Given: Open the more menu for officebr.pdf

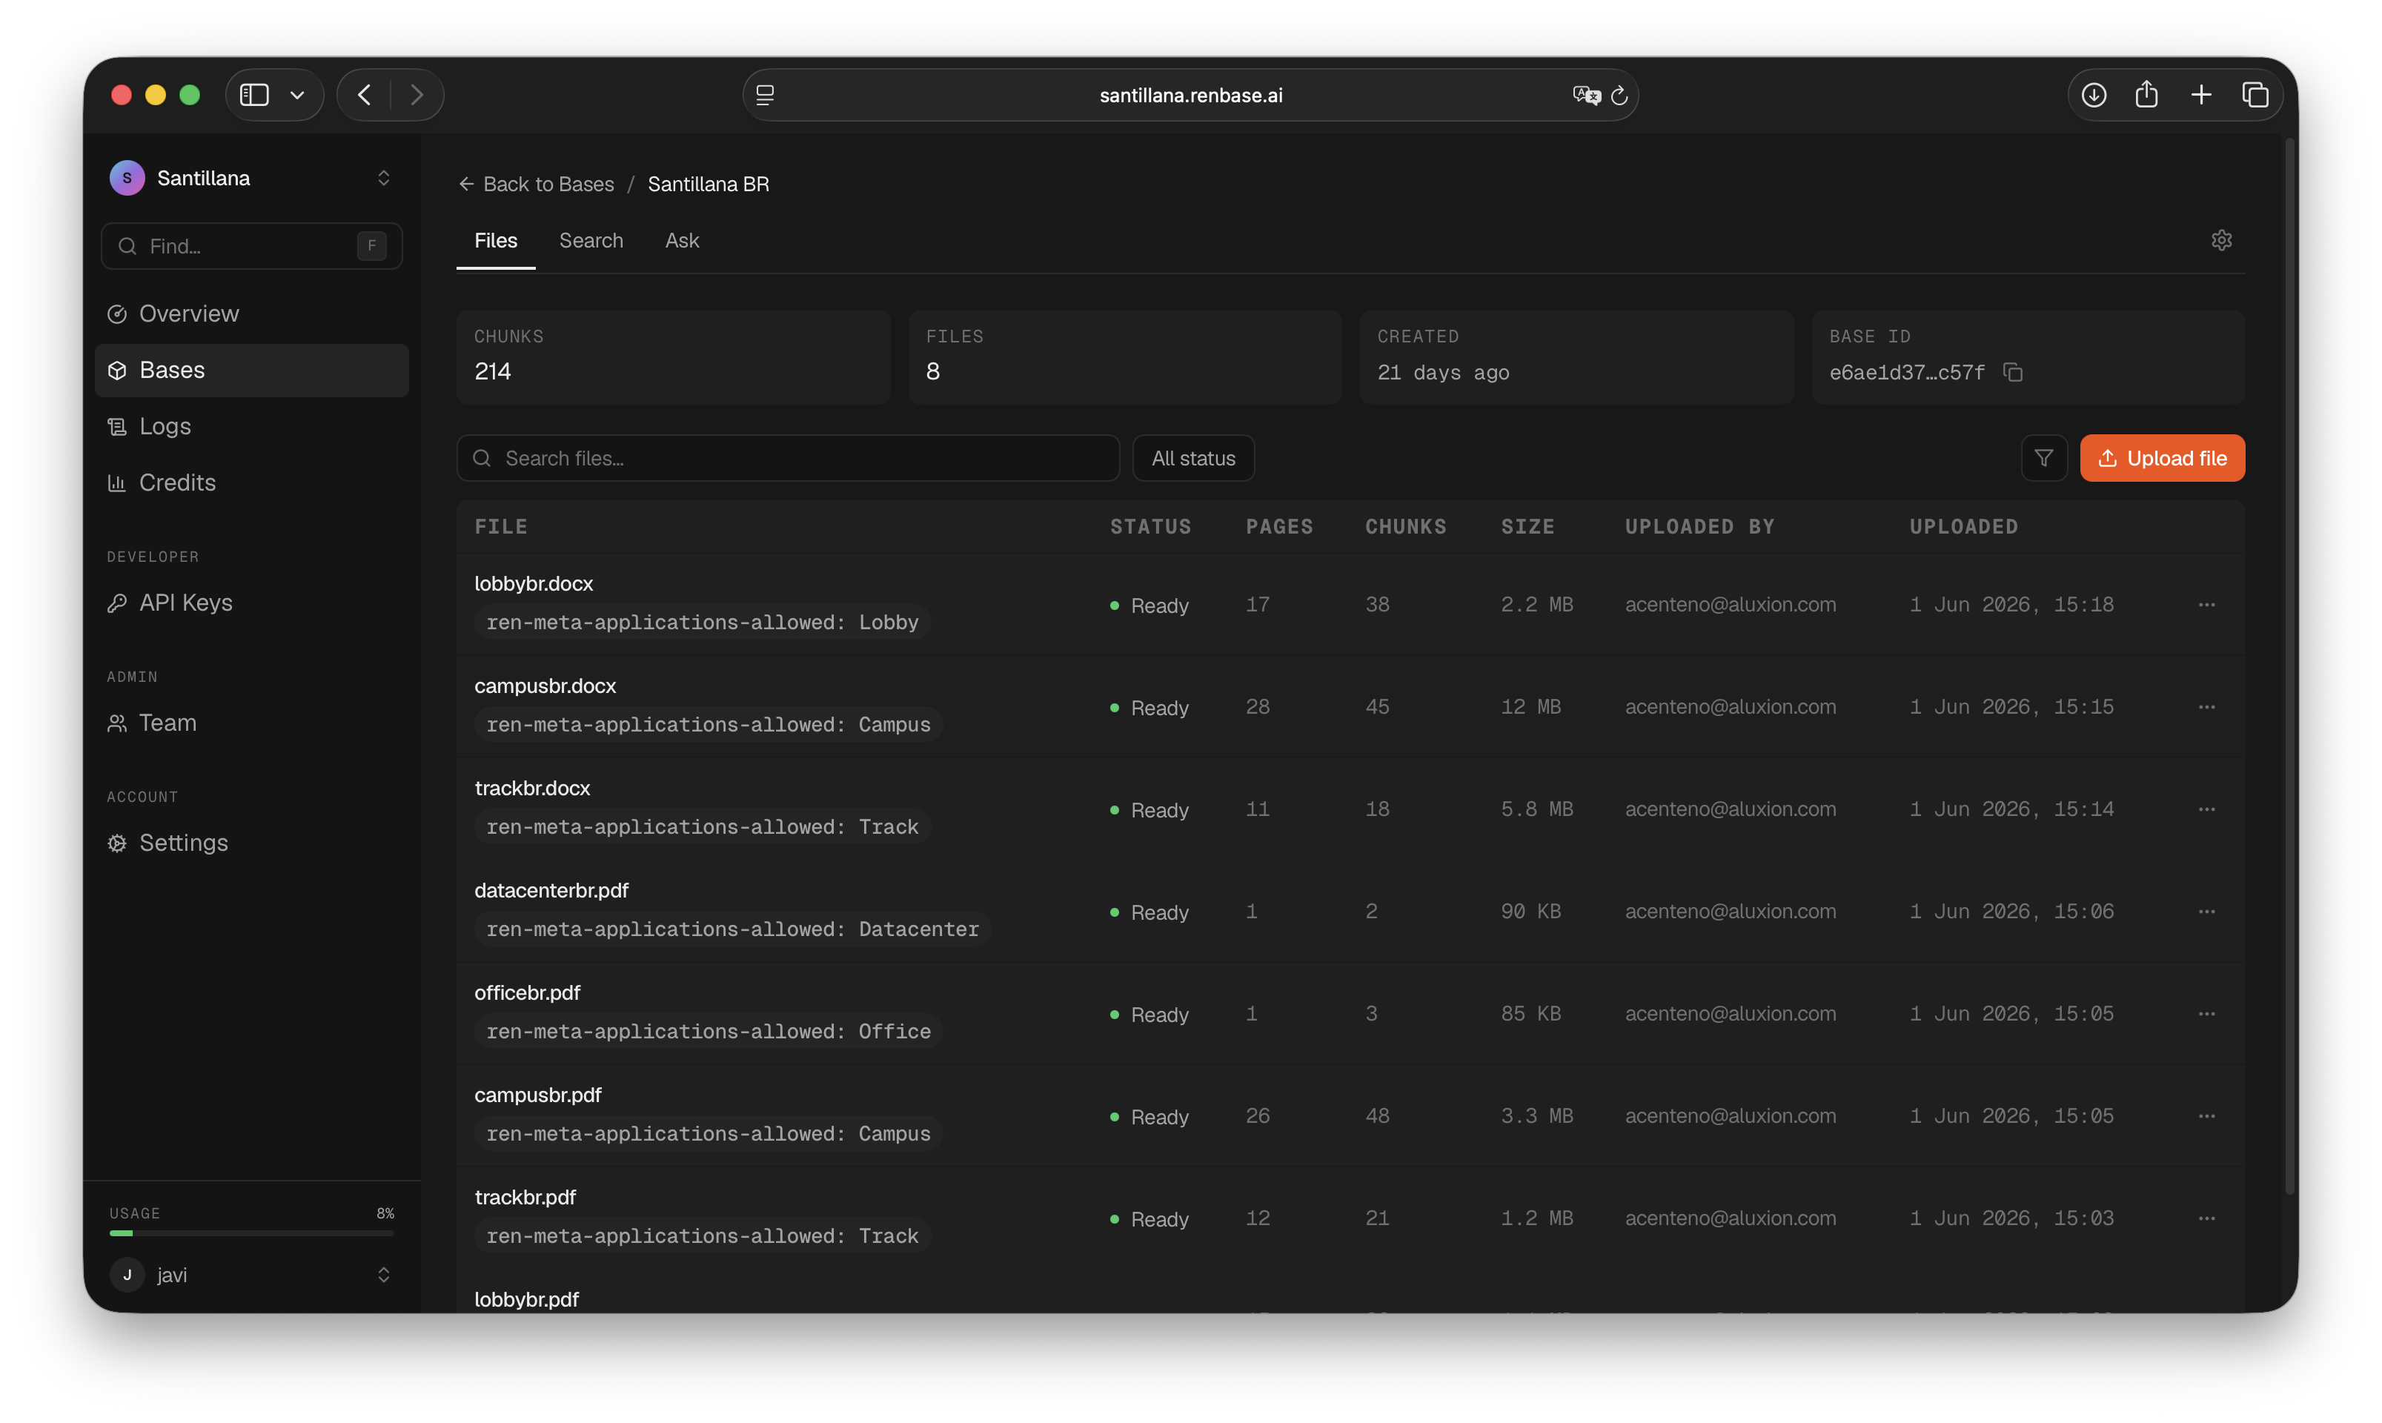Looking at the screenshot, I should pyautogui.click(x=2206, y=1015).
